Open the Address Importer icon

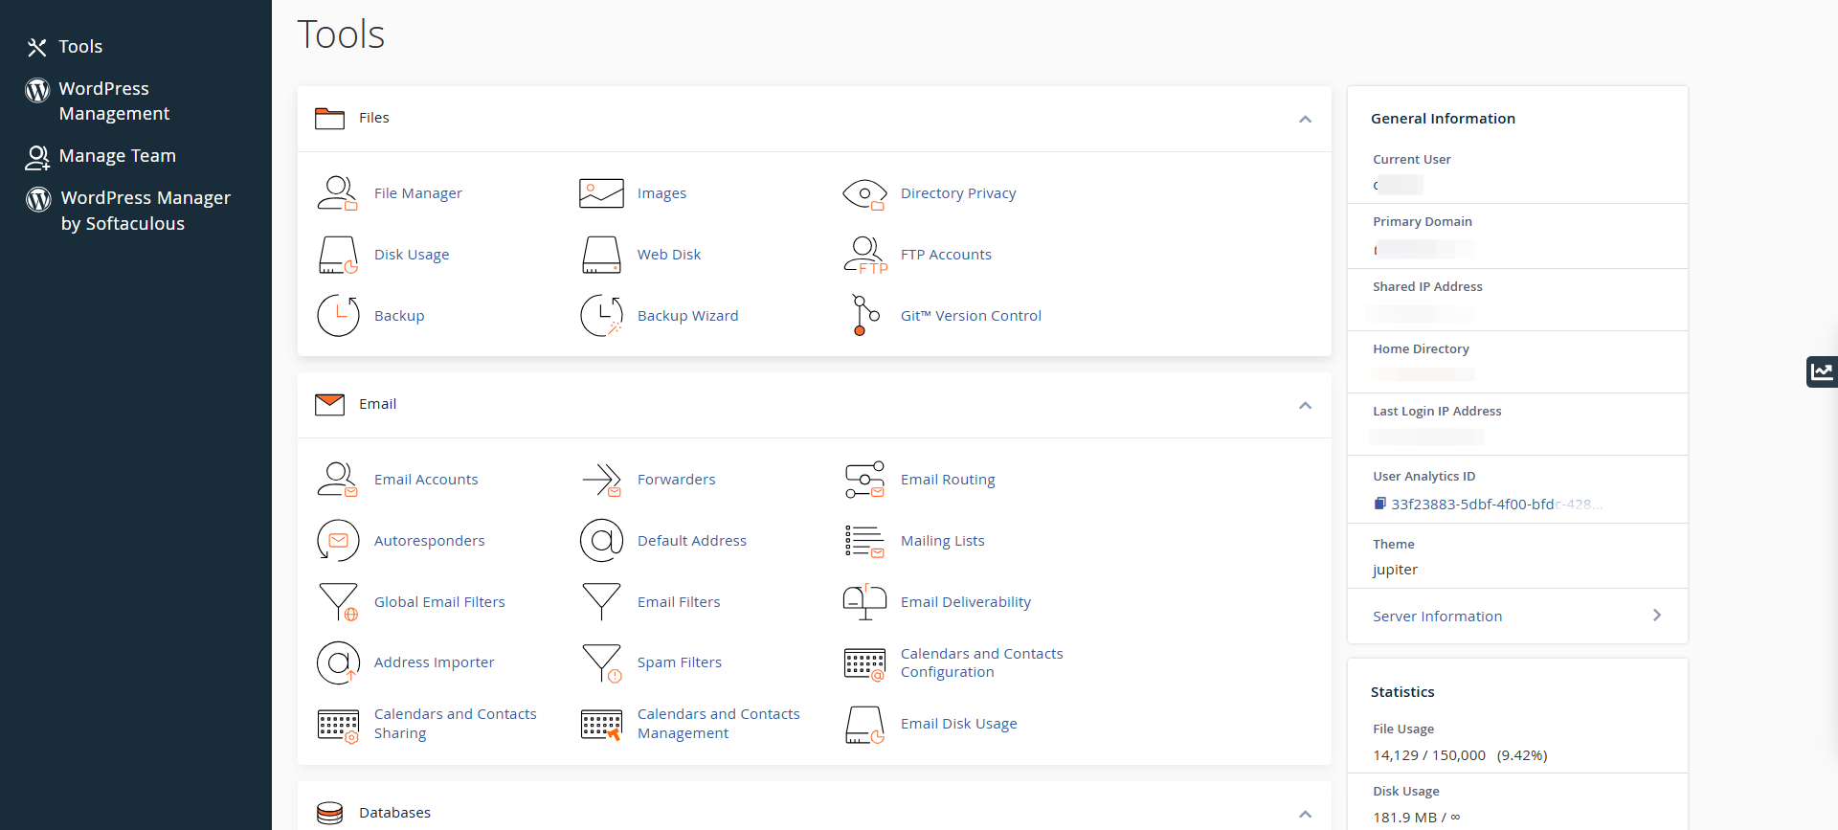(338, 662)
